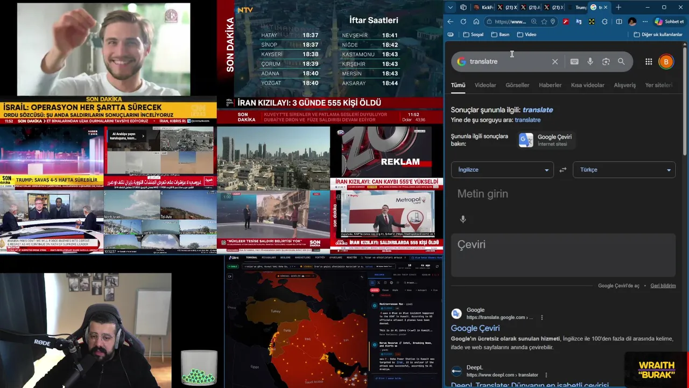Select the Haberler search filter
This screenshot has height=388, width=689.
click(x=550, y=85)
